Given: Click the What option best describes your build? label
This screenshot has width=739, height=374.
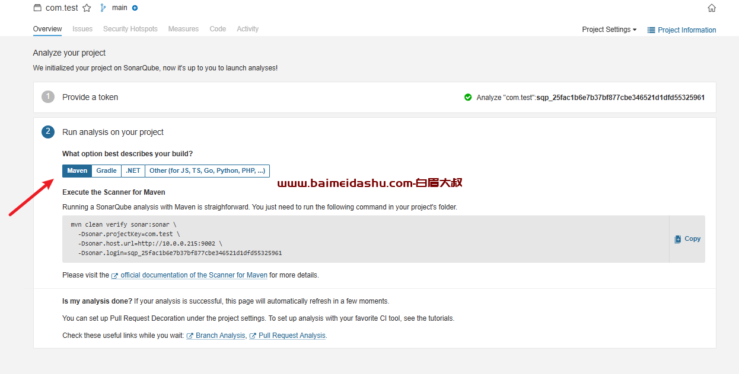Looking at the screenshot, I should [x=128, y=154].
